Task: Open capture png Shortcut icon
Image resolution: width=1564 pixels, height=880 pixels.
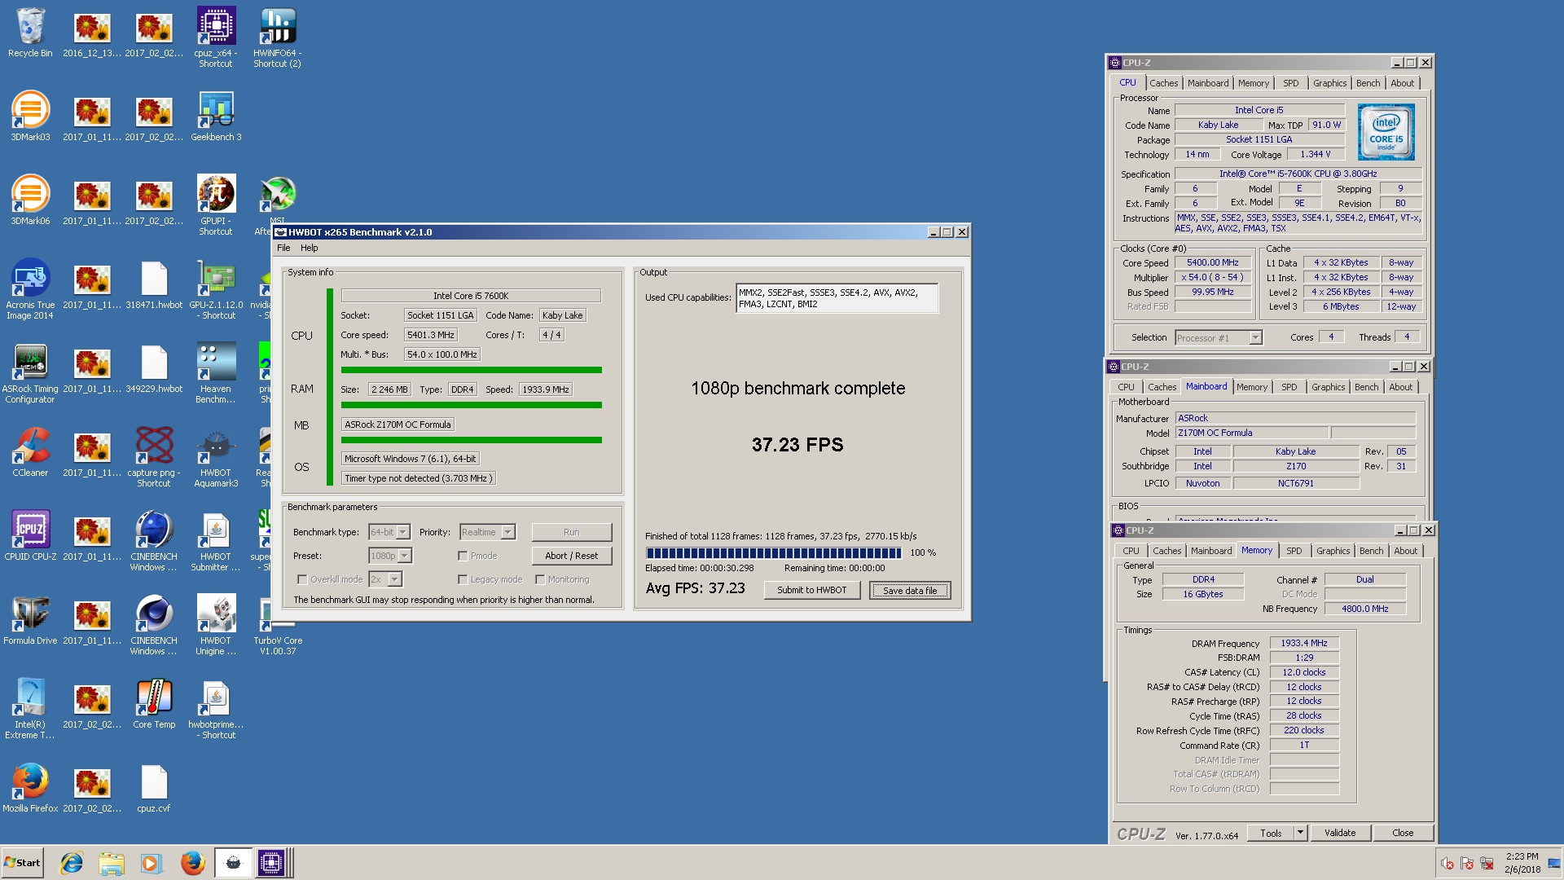Action: pos(154,456)
